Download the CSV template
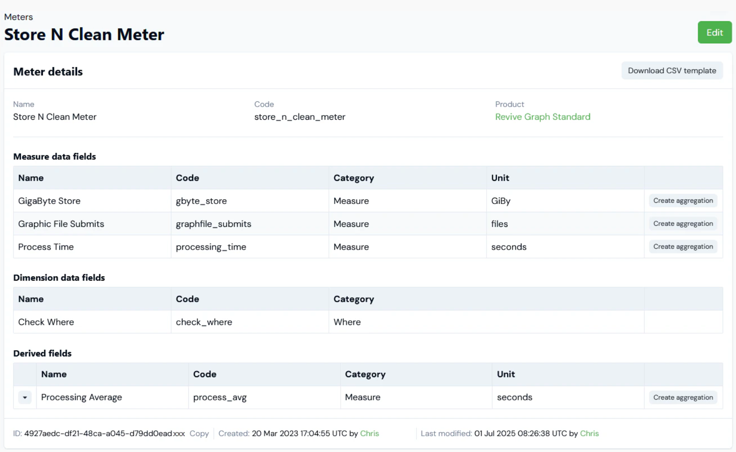The height and width of the screenshot is (452, 736). click(x=672, y=71)
